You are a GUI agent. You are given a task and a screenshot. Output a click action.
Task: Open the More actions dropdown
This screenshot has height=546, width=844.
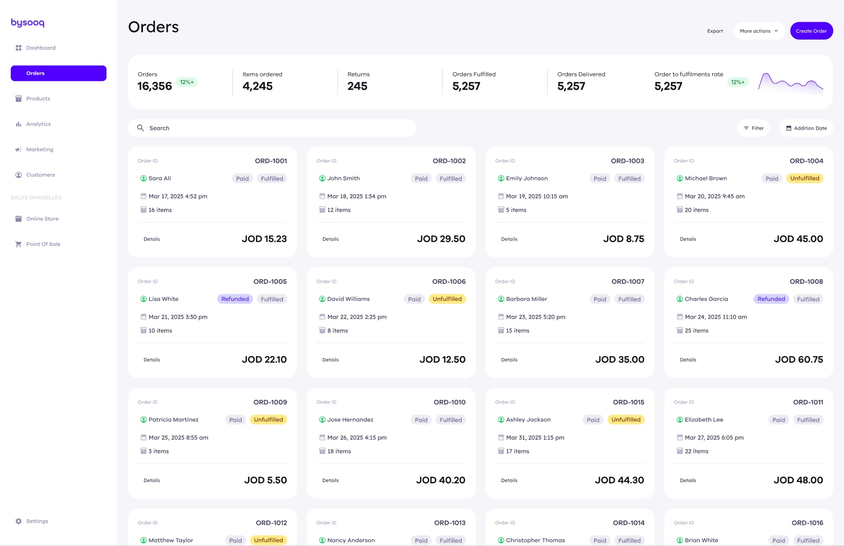click(x=759, y=31)
